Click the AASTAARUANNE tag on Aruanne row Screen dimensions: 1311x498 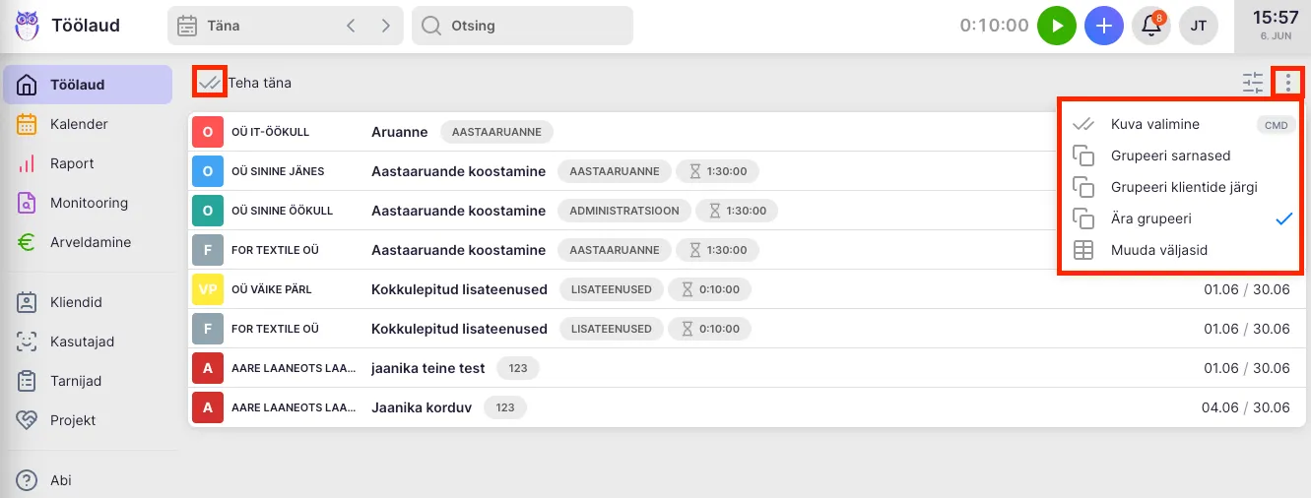(496, 132)
